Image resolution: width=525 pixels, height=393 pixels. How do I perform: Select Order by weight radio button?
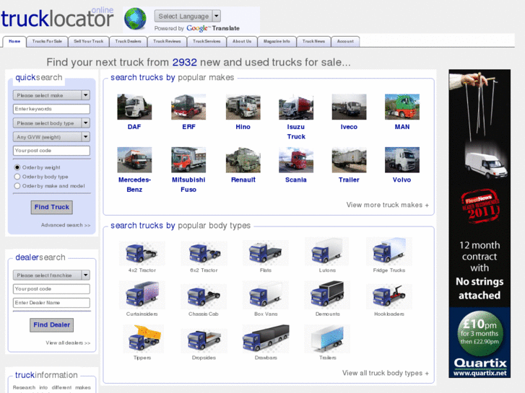tap(17, 167)
